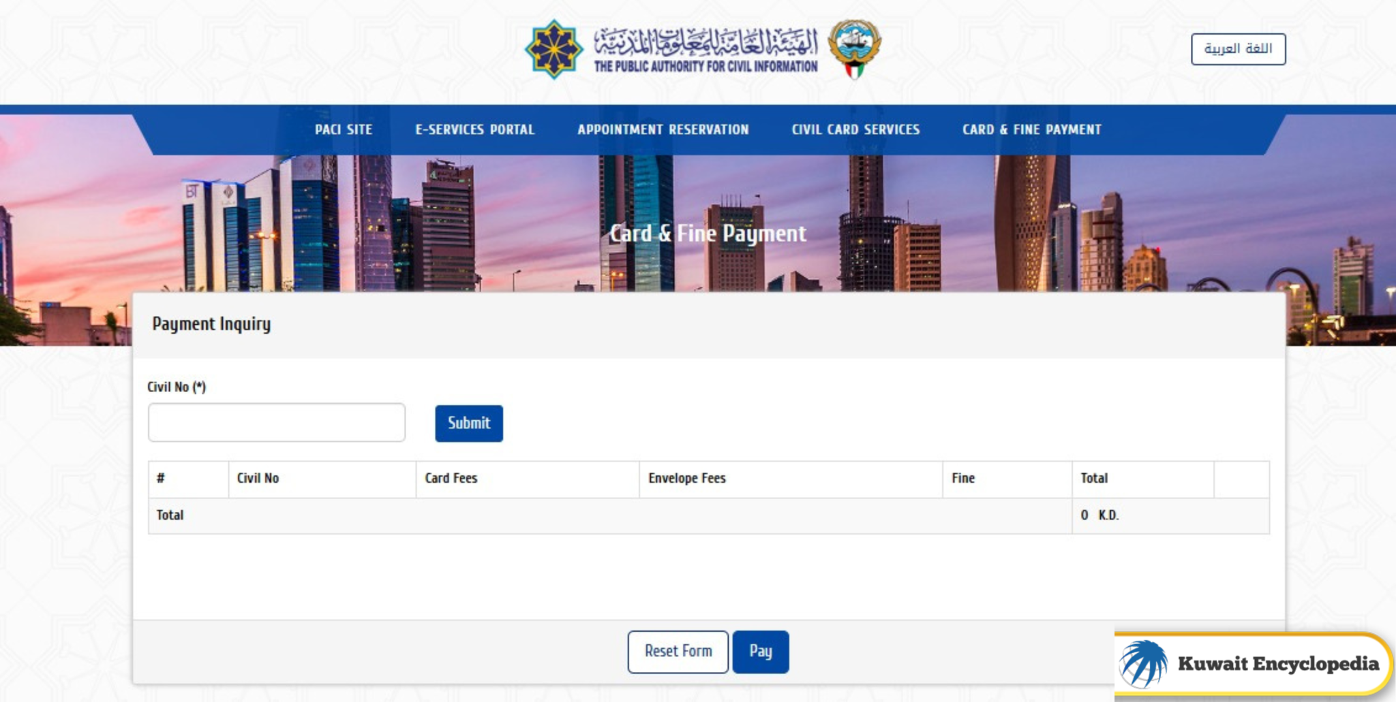
Task: Open CIVIL CARD SERVICES in the navigation bar
Action: (x=855, y=129)
